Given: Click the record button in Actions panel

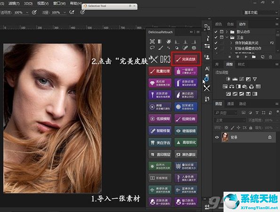Looking at the screenshot, I should point(238,57).
